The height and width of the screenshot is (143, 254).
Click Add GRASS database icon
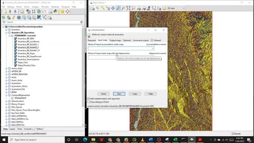coord(19,17)
